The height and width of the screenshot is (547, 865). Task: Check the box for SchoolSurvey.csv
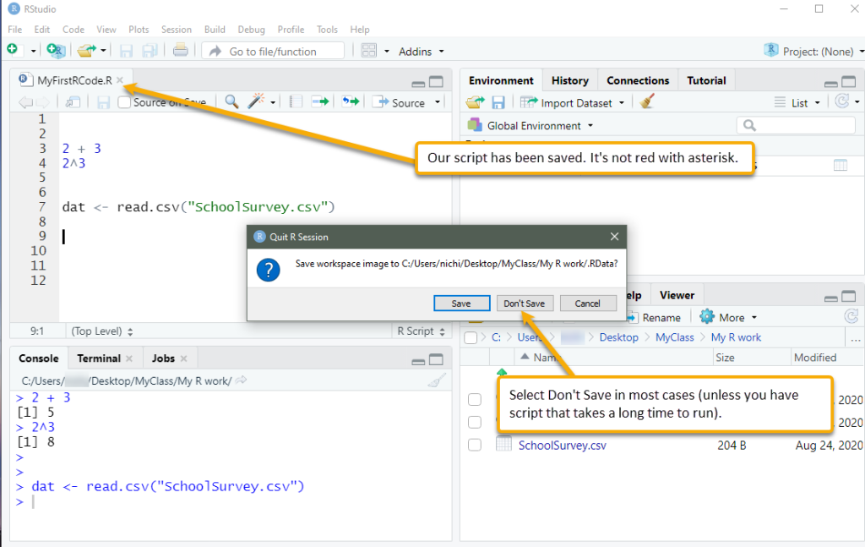[x=475, y=445]
